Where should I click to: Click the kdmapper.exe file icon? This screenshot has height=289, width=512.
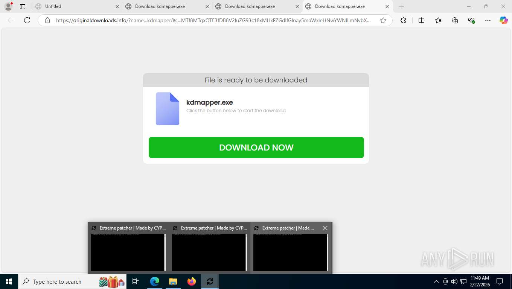point(168,109)
